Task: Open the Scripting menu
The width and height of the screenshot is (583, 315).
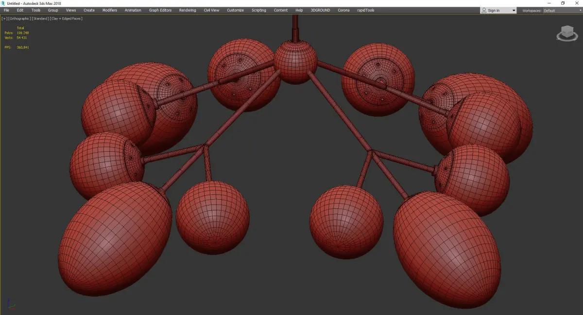Action: 258,10
